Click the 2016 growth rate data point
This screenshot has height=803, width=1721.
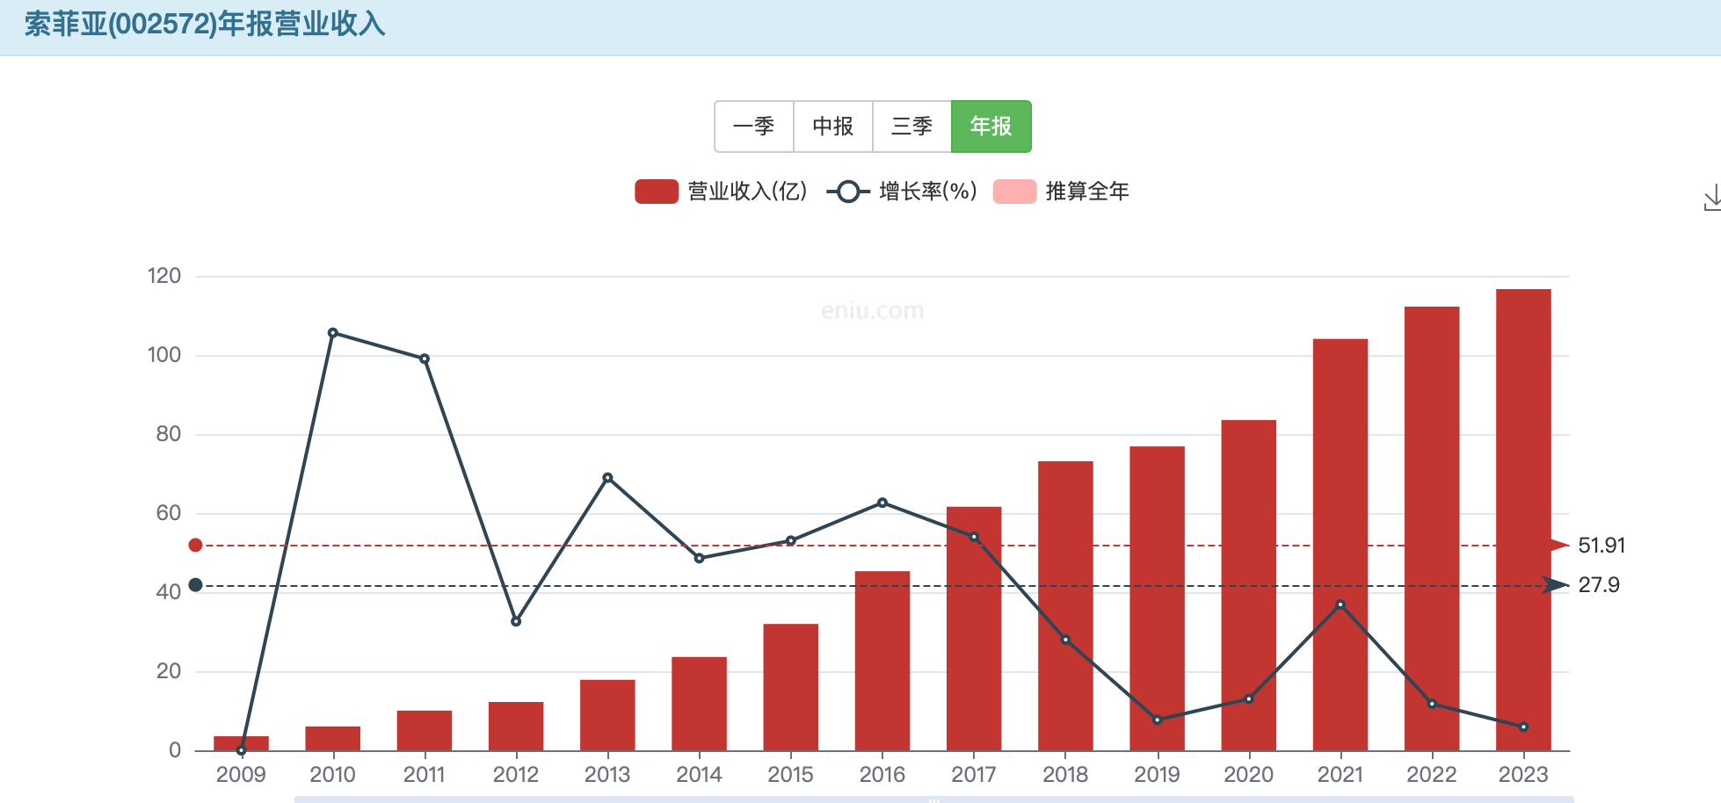(x=882, y=503)
